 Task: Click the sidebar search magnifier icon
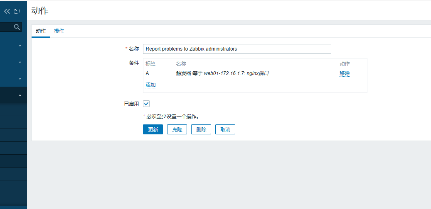pos(17,27)
